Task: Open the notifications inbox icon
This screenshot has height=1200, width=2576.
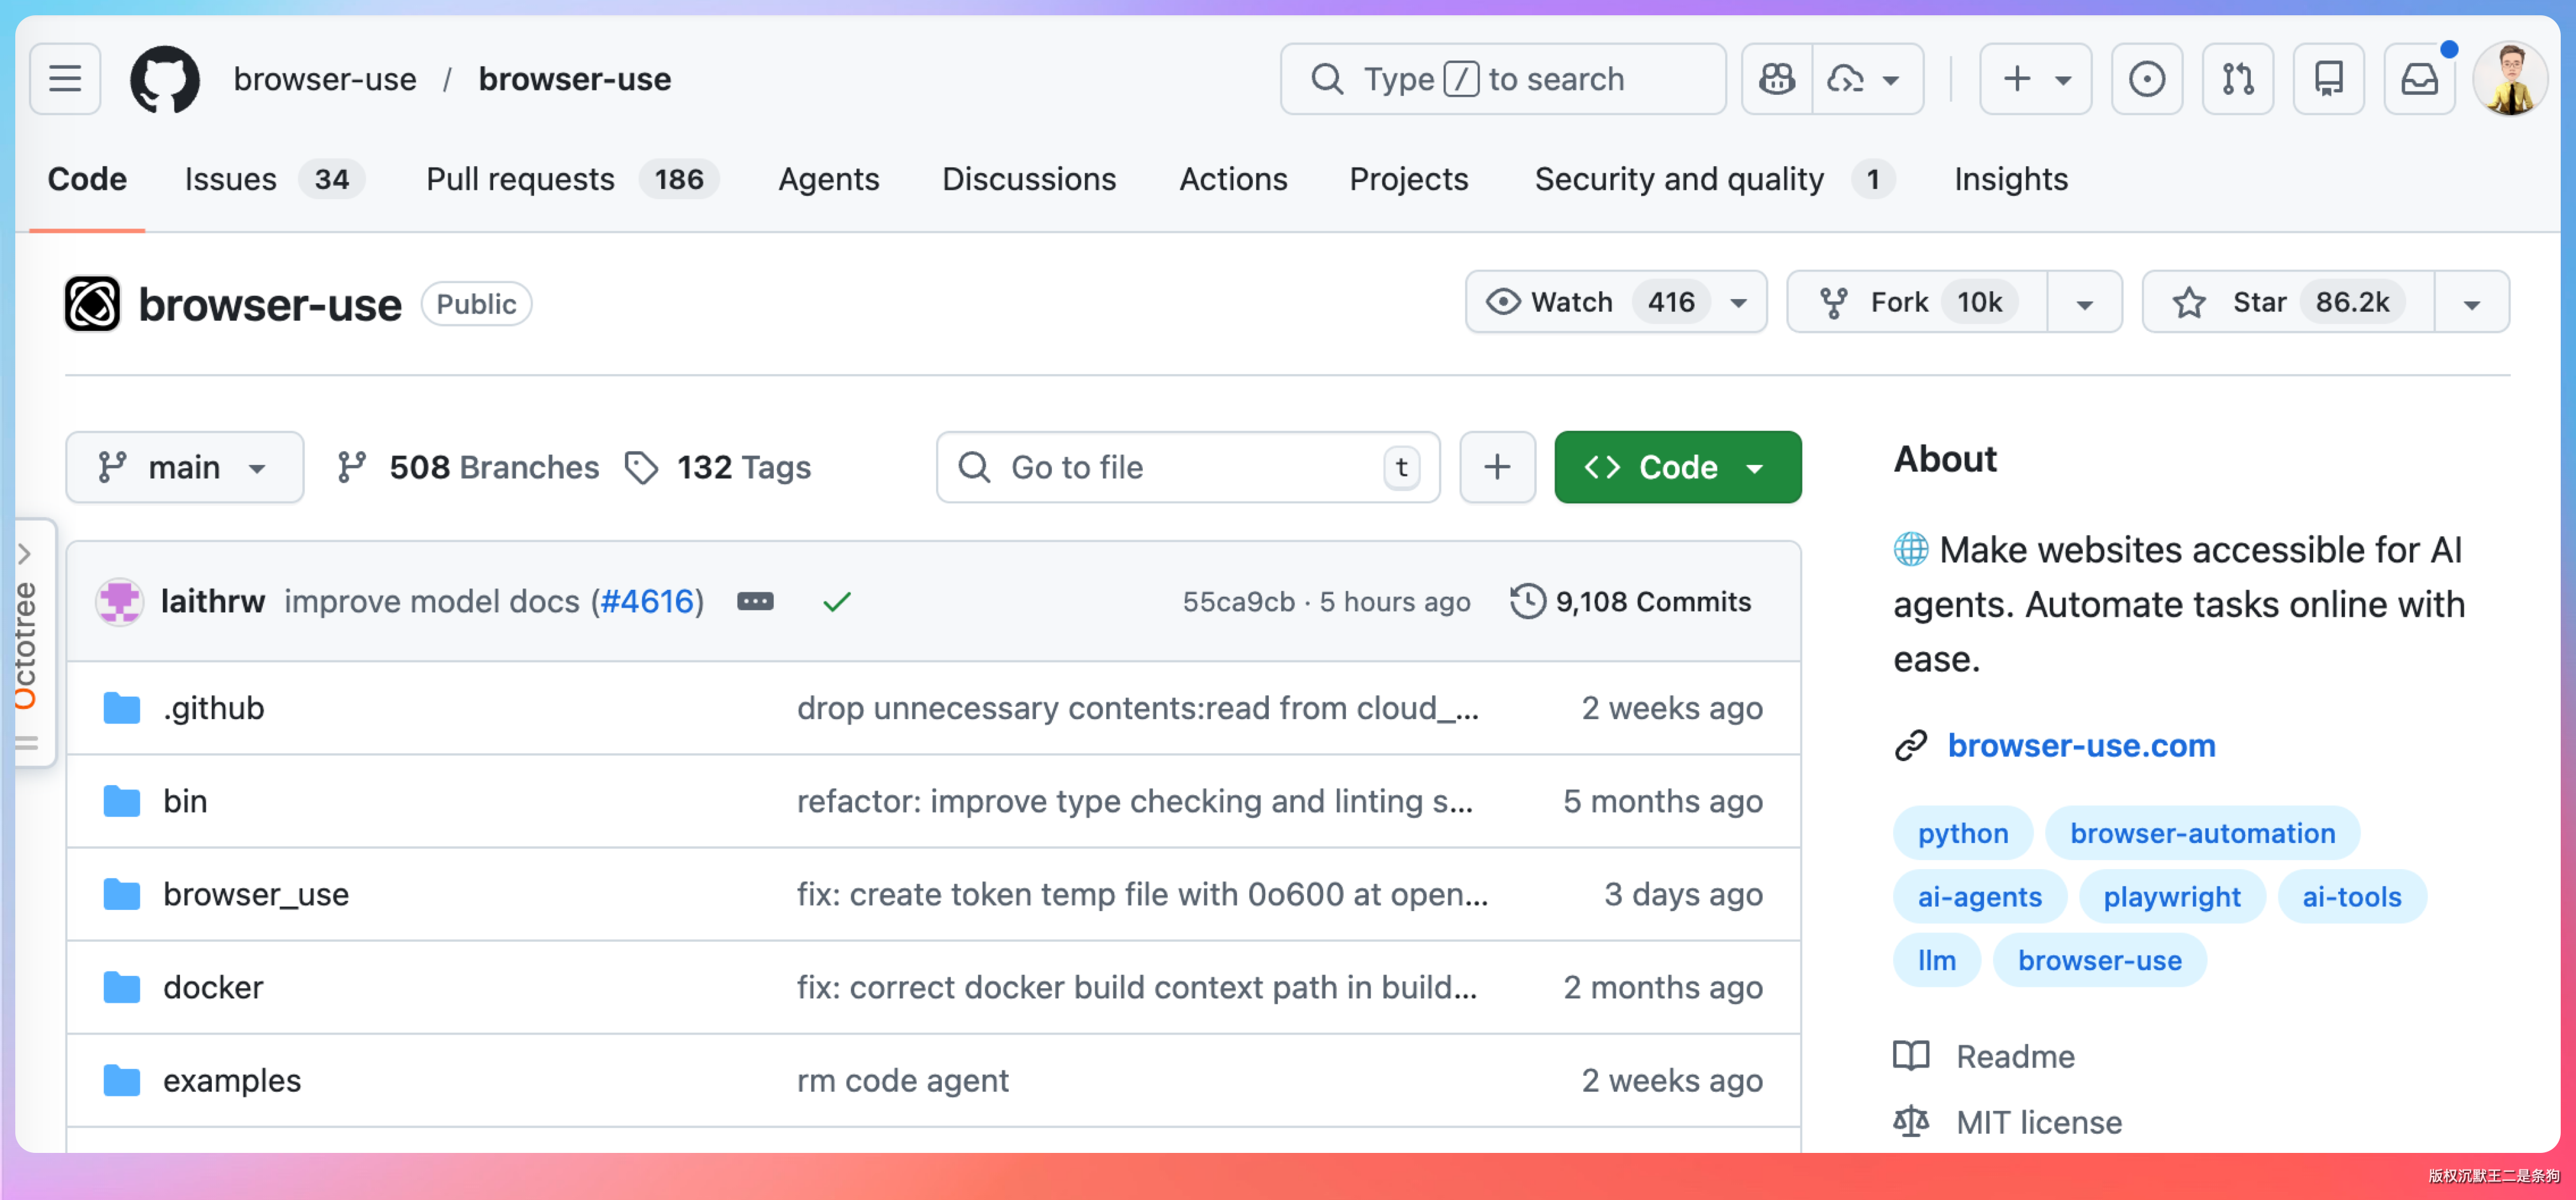Action: click(x=2419, y=78)
